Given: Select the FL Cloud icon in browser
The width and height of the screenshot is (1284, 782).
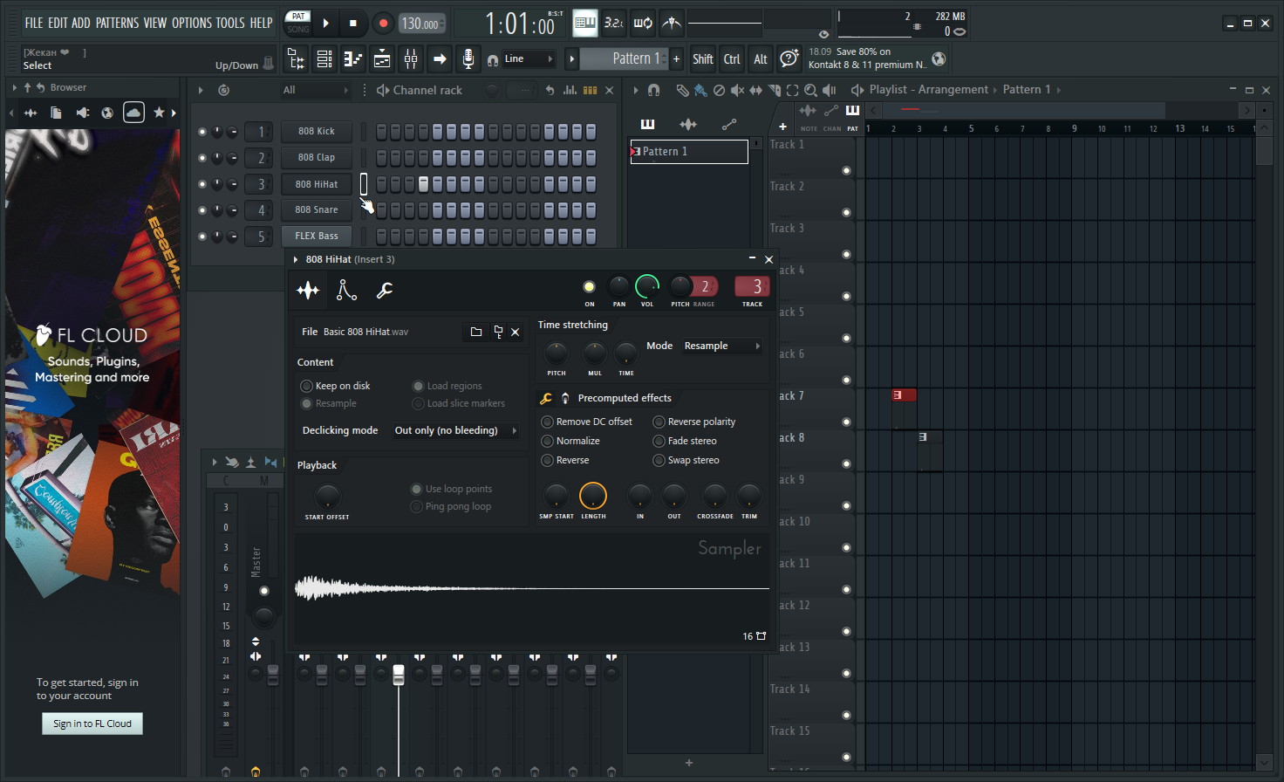Looking at the screenshot, I should point(133,113).
